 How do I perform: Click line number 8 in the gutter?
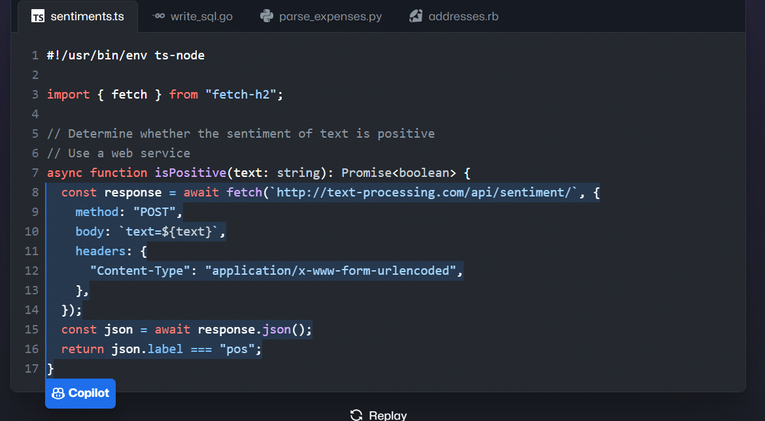[35, 192]
